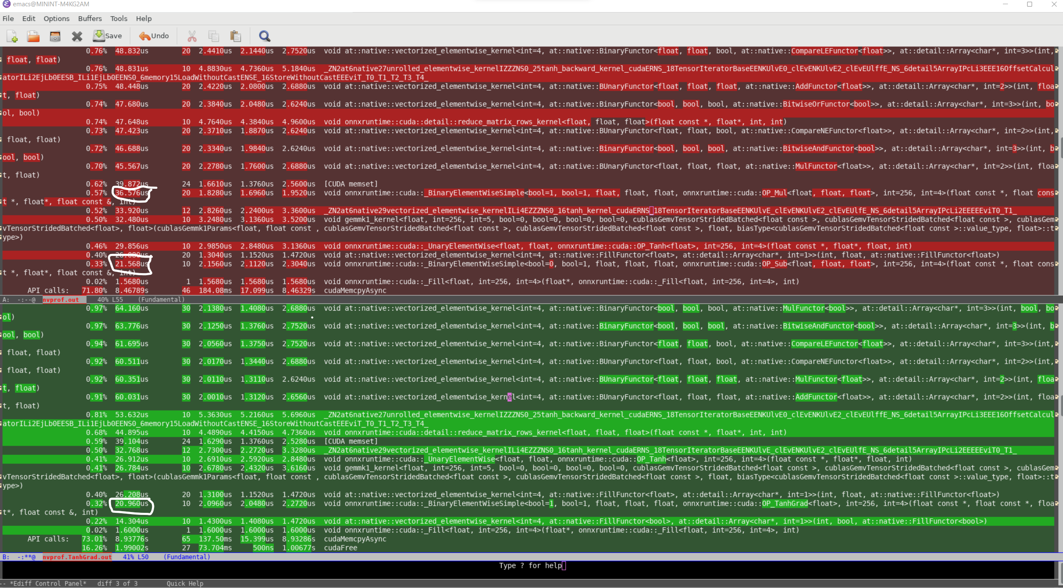The width and height of the screenshot is (1063, 588).
Task: Click the Open File folder icon
Action: pos(33,36)
